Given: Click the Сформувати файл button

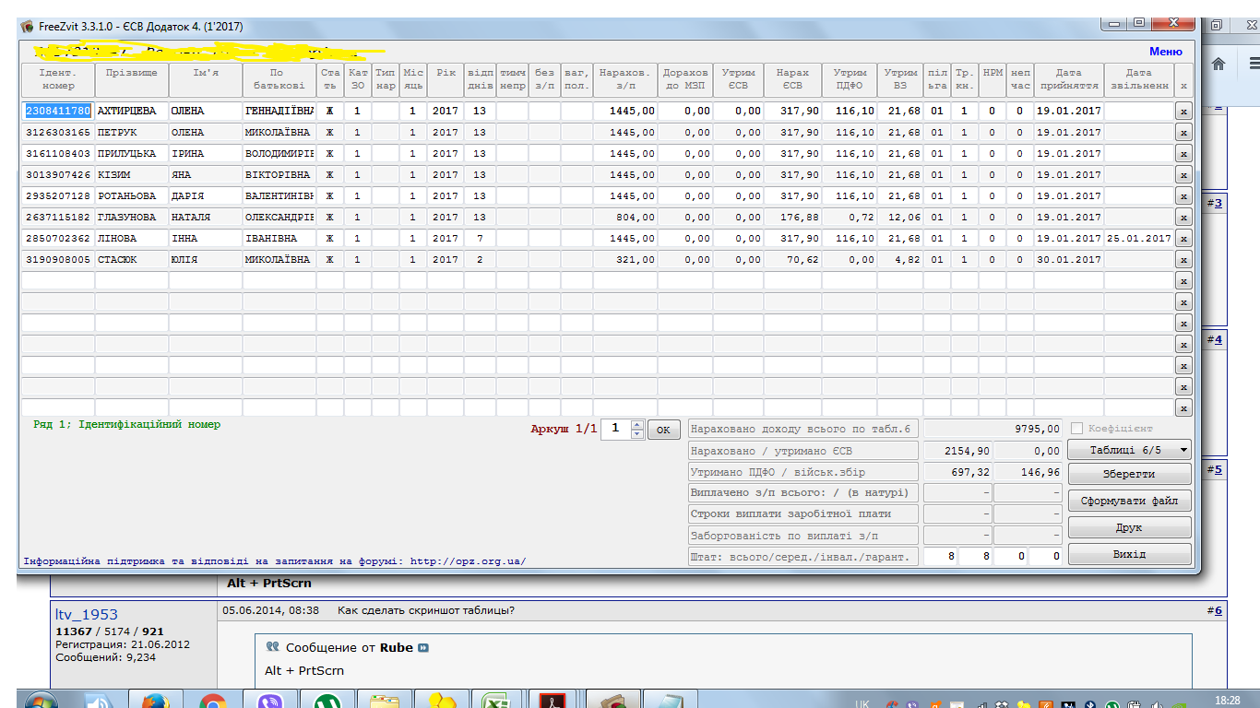Looking at the screenshot, I should click(x=1129, y=501).
